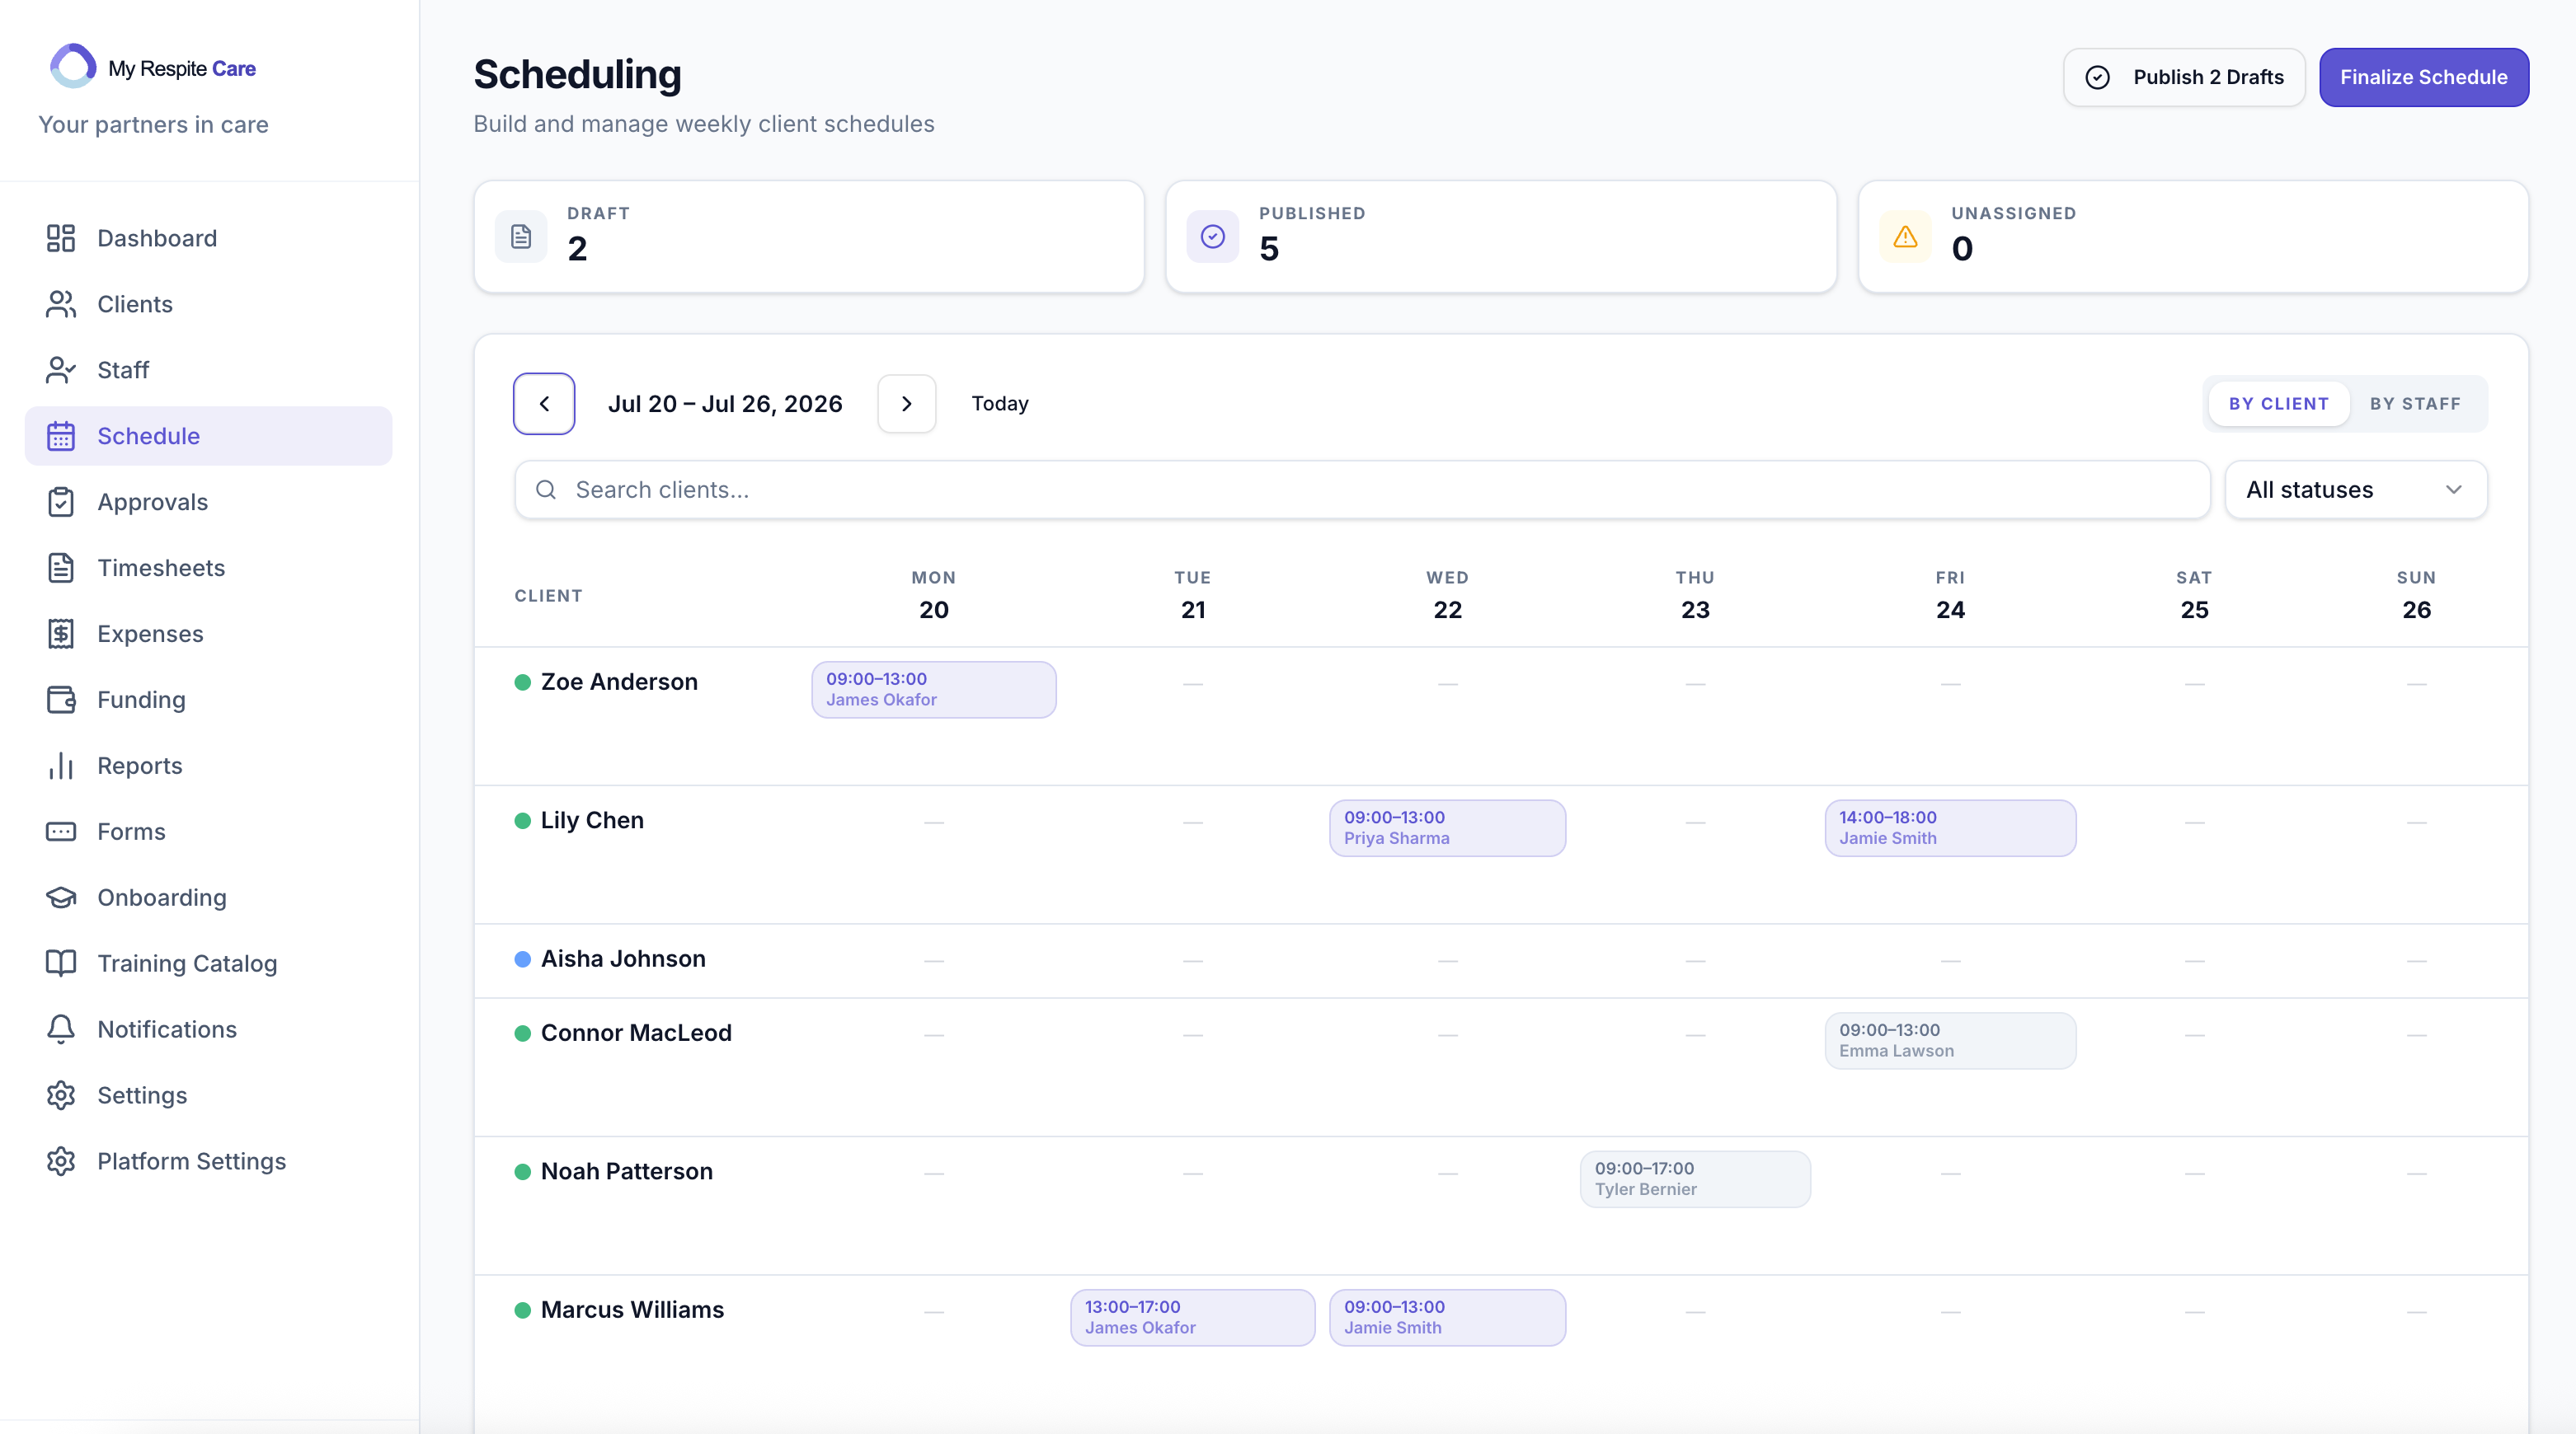This screenshot has height=1434, width=2576.
Task: Click the My Respite Care logo
Action: (153, 67)
